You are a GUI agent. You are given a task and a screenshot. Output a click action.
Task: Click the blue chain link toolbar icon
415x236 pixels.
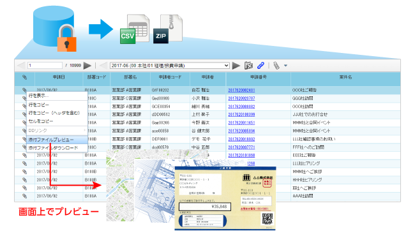260,66
